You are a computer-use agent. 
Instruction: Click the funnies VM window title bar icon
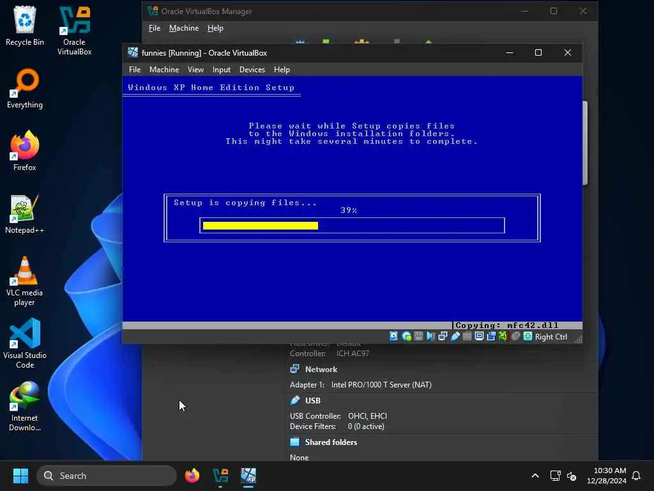tap(133, 52)
